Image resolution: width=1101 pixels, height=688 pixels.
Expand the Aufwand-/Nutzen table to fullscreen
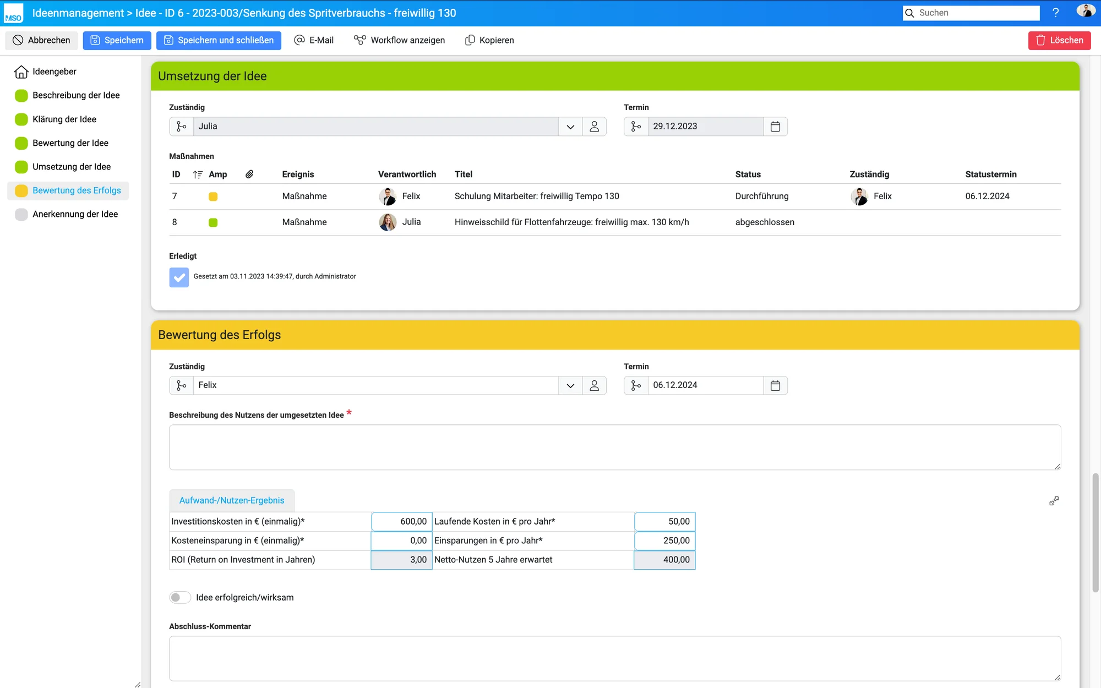click(x=1054, y=501)
